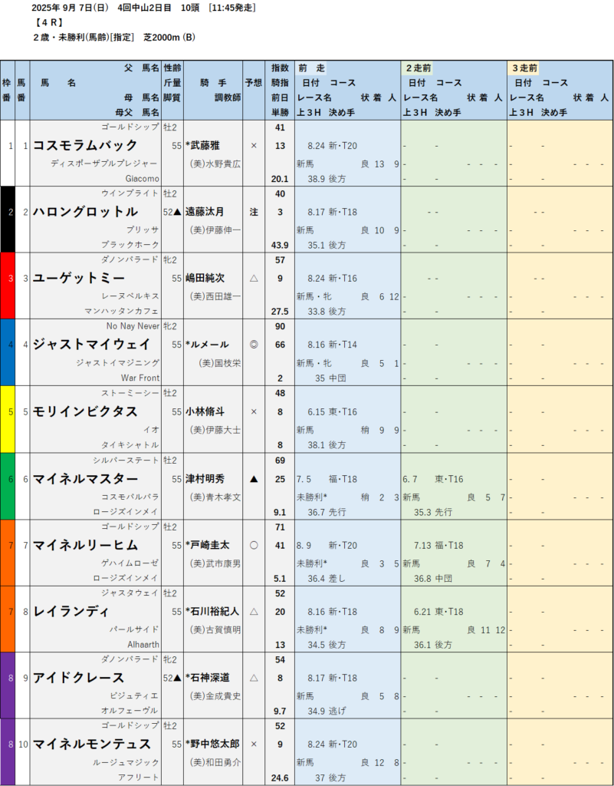The height and width of the screenshot is (786, 614).
Task: Select last race entry 7.13 福･T18
Action: coord(438,545)
